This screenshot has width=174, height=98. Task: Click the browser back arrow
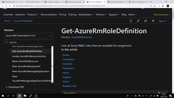(2, 6)
